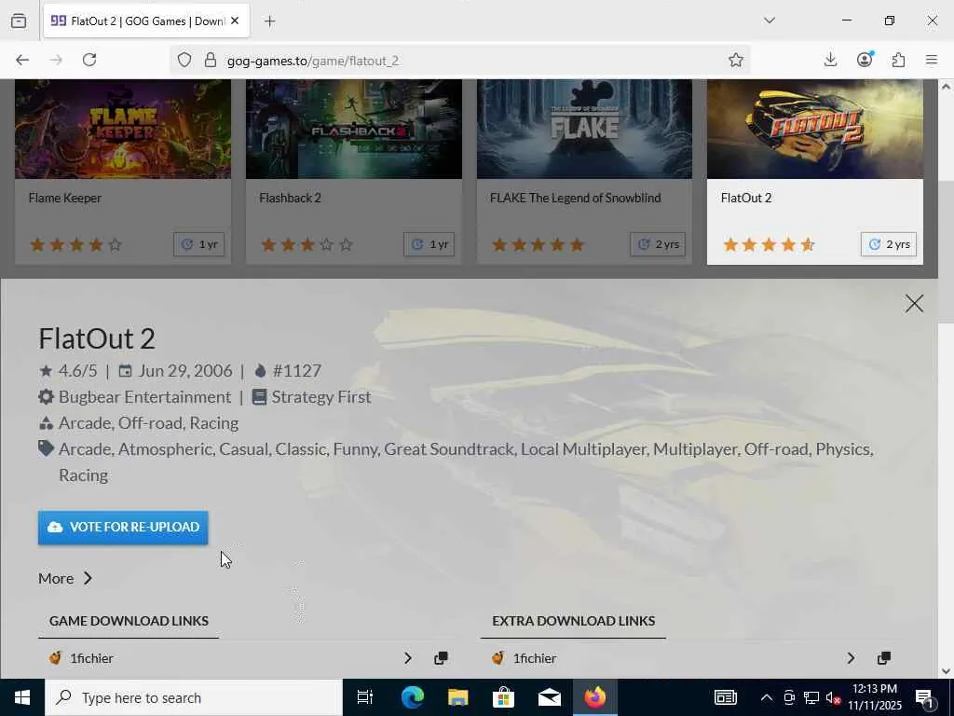
Task: Open Microsoft Store from the taskbar
Action: pyautogui.click(x=503, y=697)
